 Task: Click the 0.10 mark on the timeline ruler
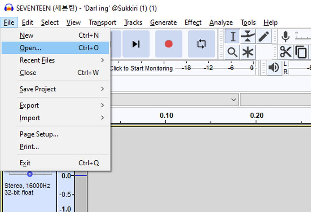[166, 116]
